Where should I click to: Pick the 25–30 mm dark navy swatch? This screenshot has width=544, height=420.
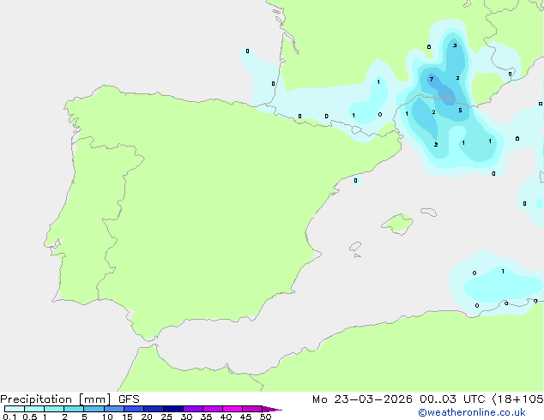tap(173, 409)
